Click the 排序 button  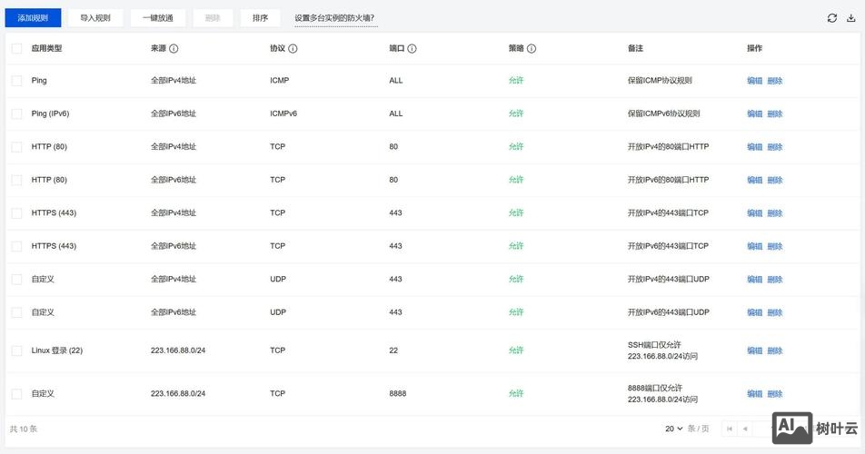coord(260,18)
